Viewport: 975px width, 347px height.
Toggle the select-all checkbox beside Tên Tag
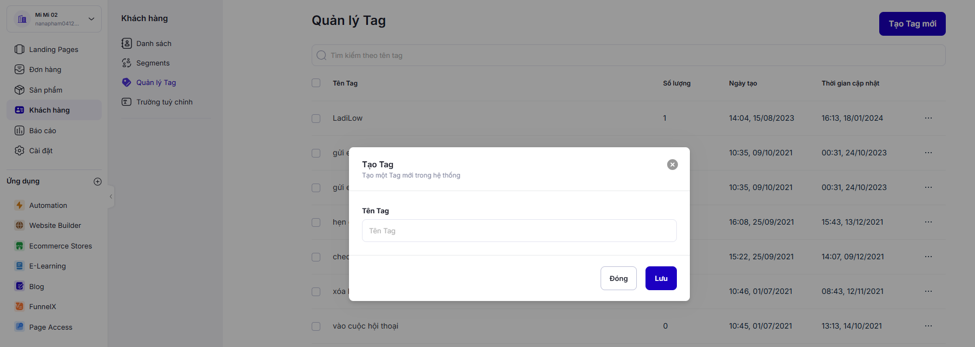click(x=316, y=83)
